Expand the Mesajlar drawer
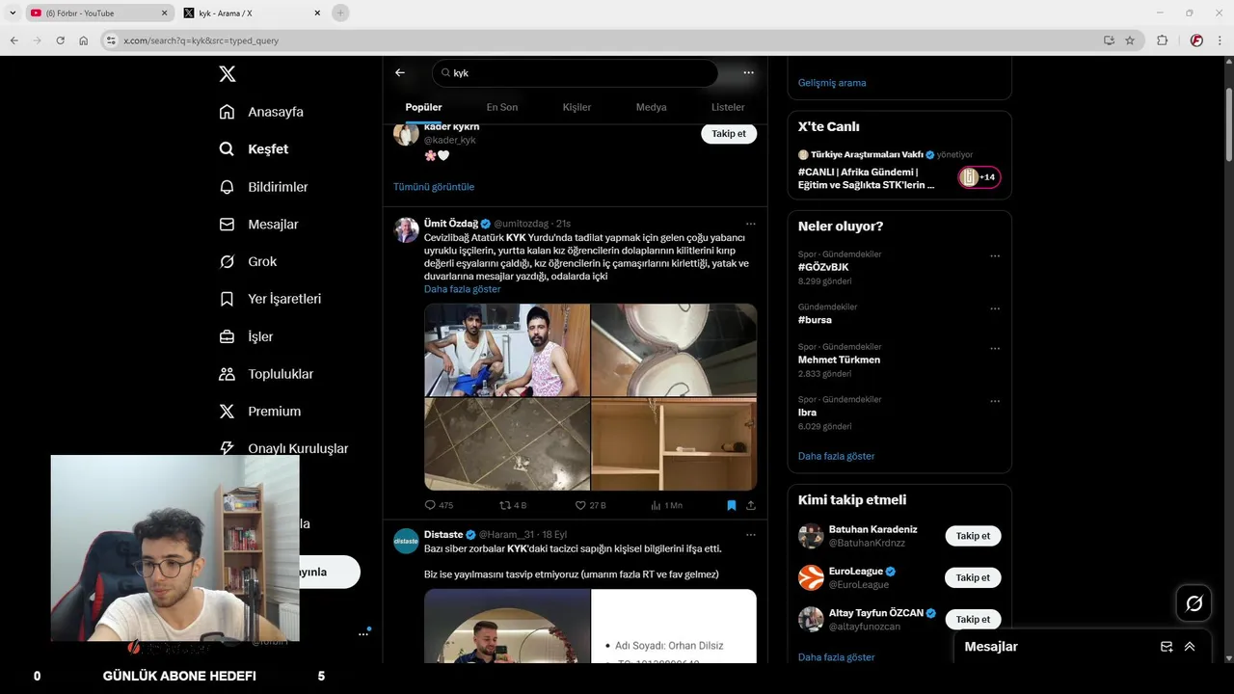1234x694 pixels. point(1190,647)
